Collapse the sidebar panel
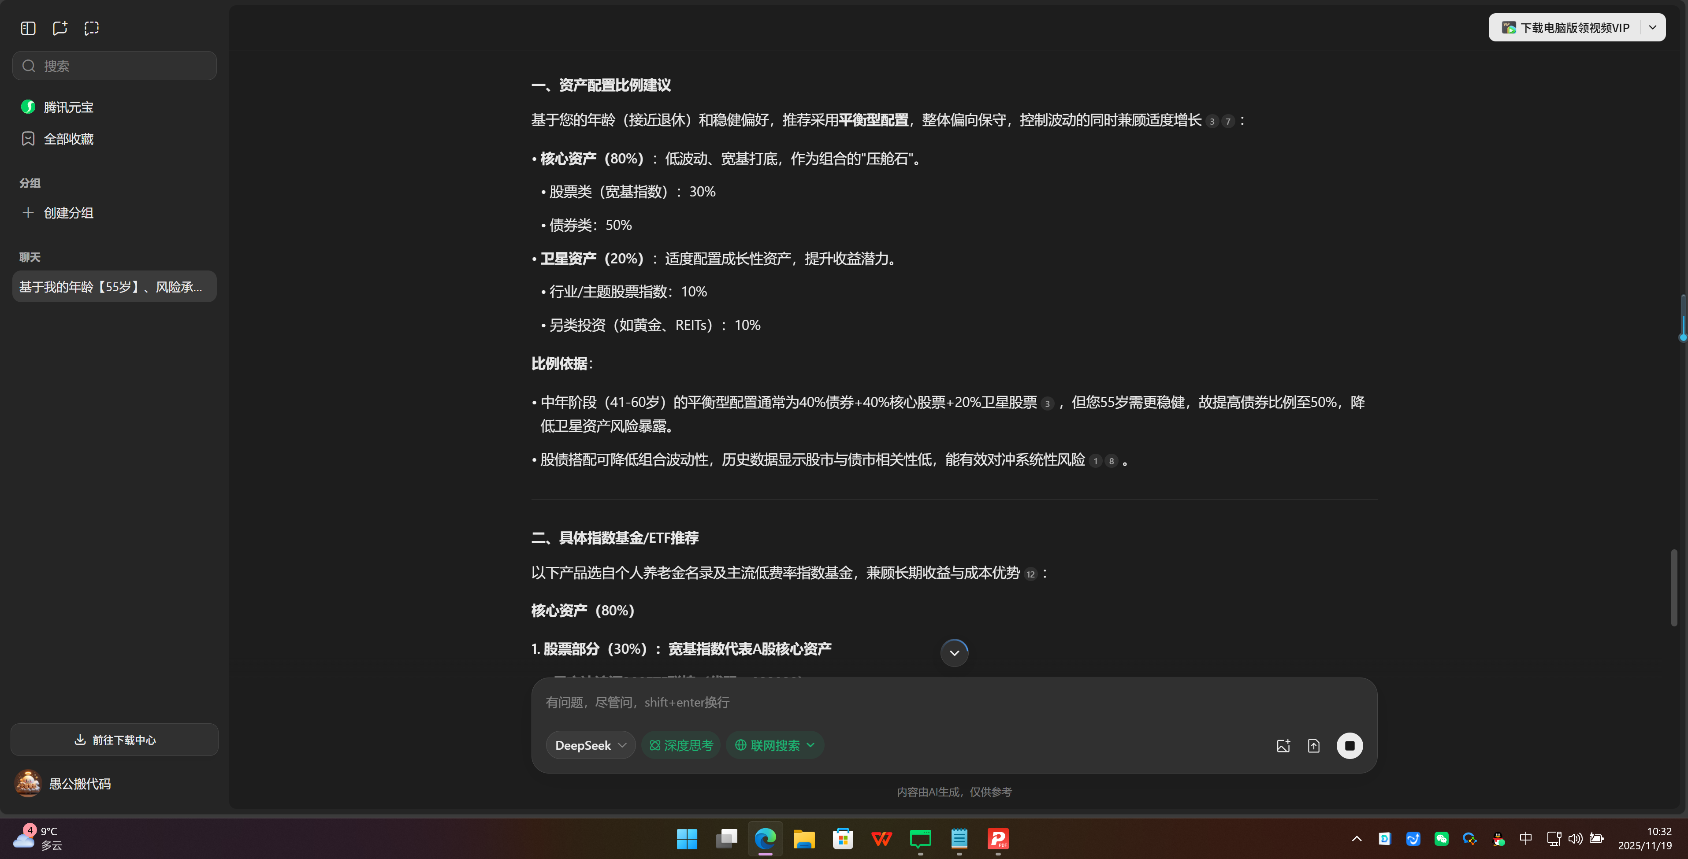Image resolution: width=1688 pixels, height=859 pixels. click(27, 28)
